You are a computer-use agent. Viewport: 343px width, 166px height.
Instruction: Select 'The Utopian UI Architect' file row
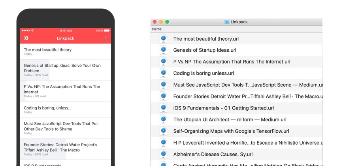pos(230,119)
